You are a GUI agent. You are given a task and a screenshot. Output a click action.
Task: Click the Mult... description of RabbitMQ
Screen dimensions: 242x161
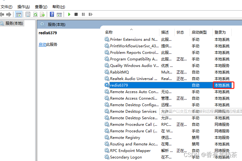coord(167,72)
